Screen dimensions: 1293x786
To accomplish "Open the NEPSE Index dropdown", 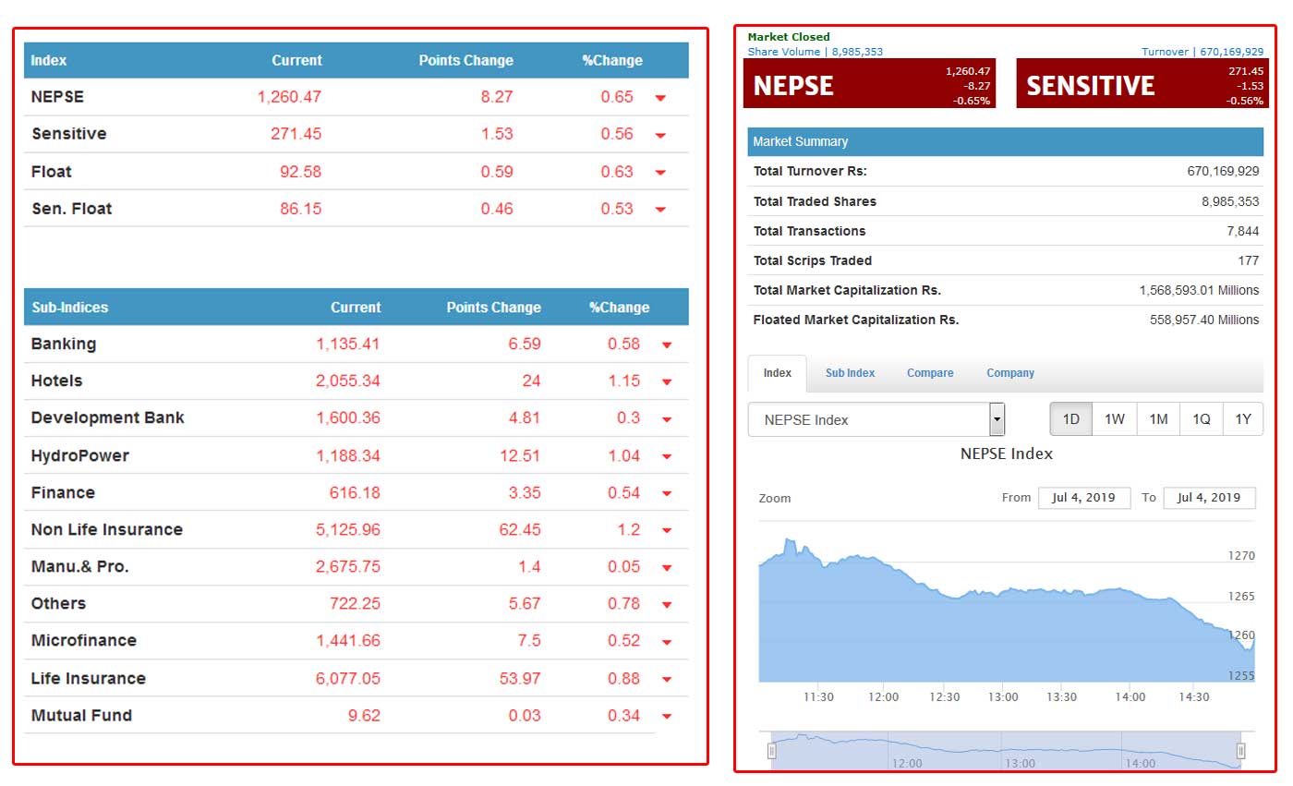I will tap(876, 419).
